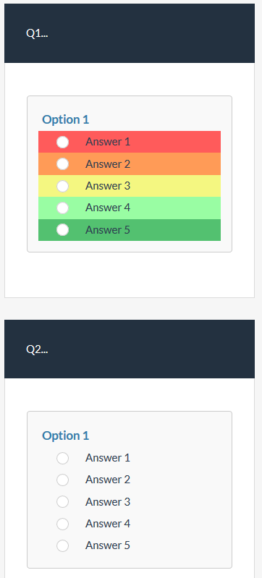
Task: Click the dark green Answer 5 row
Action: pyautogui.click(x=130, y=229)
